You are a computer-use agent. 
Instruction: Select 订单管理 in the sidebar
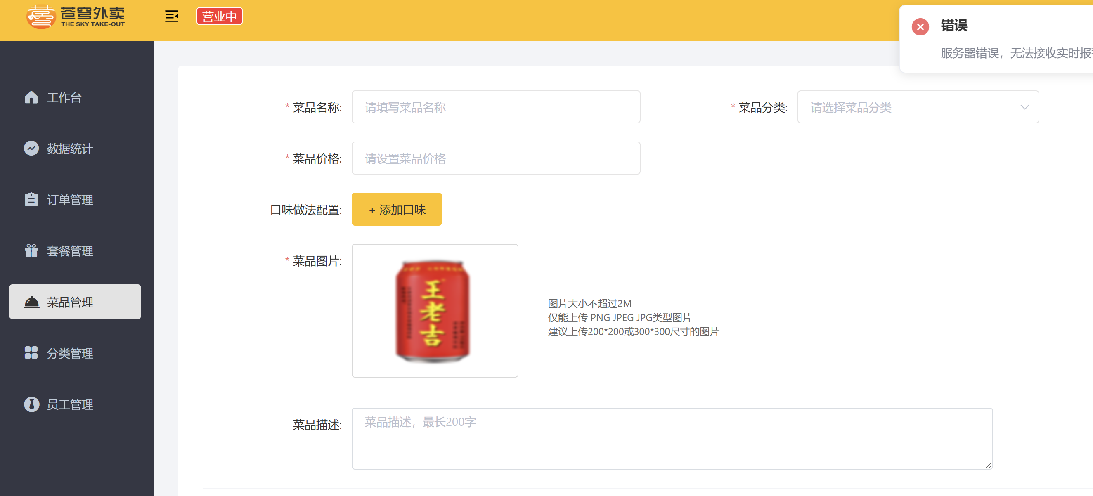tap(70, 199)
